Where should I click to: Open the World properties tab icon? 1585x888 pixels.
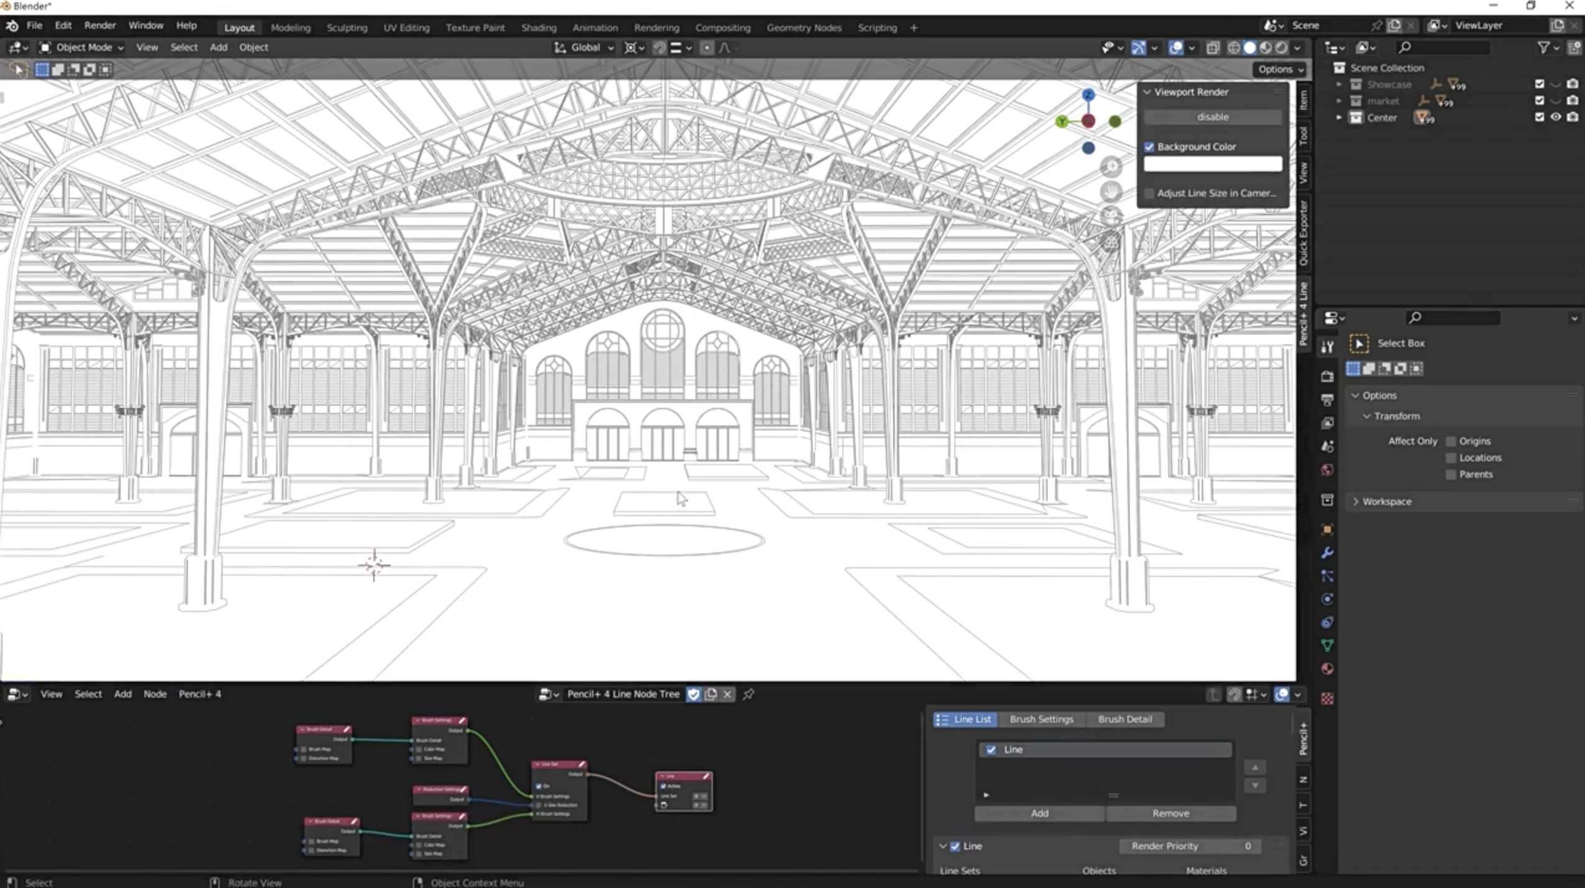(1327, 470)
